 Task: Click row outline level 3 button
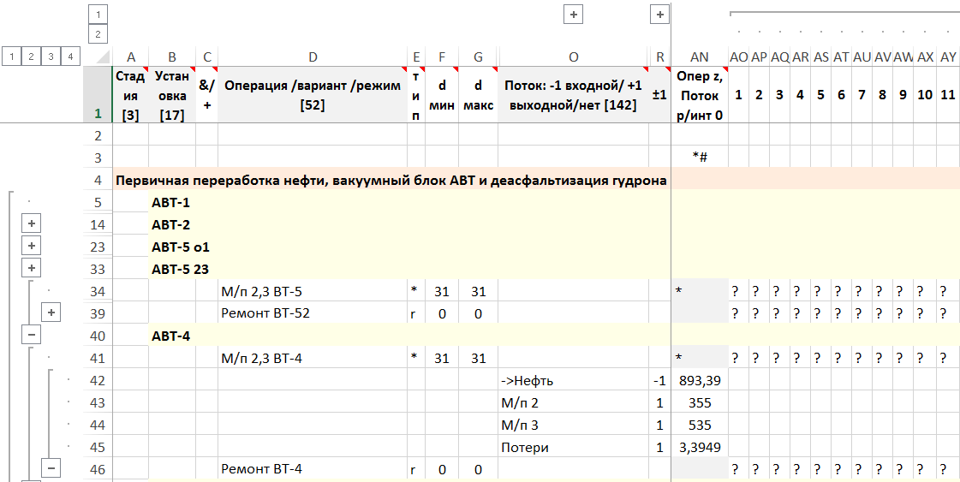point(51,57)
